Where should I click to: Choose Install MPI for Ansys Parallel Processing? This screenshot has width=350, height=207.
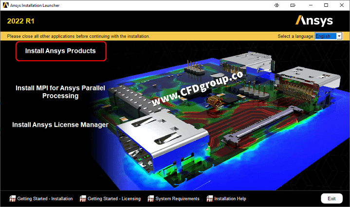click(x=60, y=92)
